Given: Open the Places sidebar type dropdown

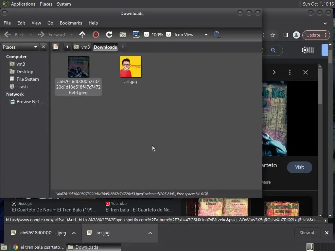Looking at the screenshot, I should (20, 47).
